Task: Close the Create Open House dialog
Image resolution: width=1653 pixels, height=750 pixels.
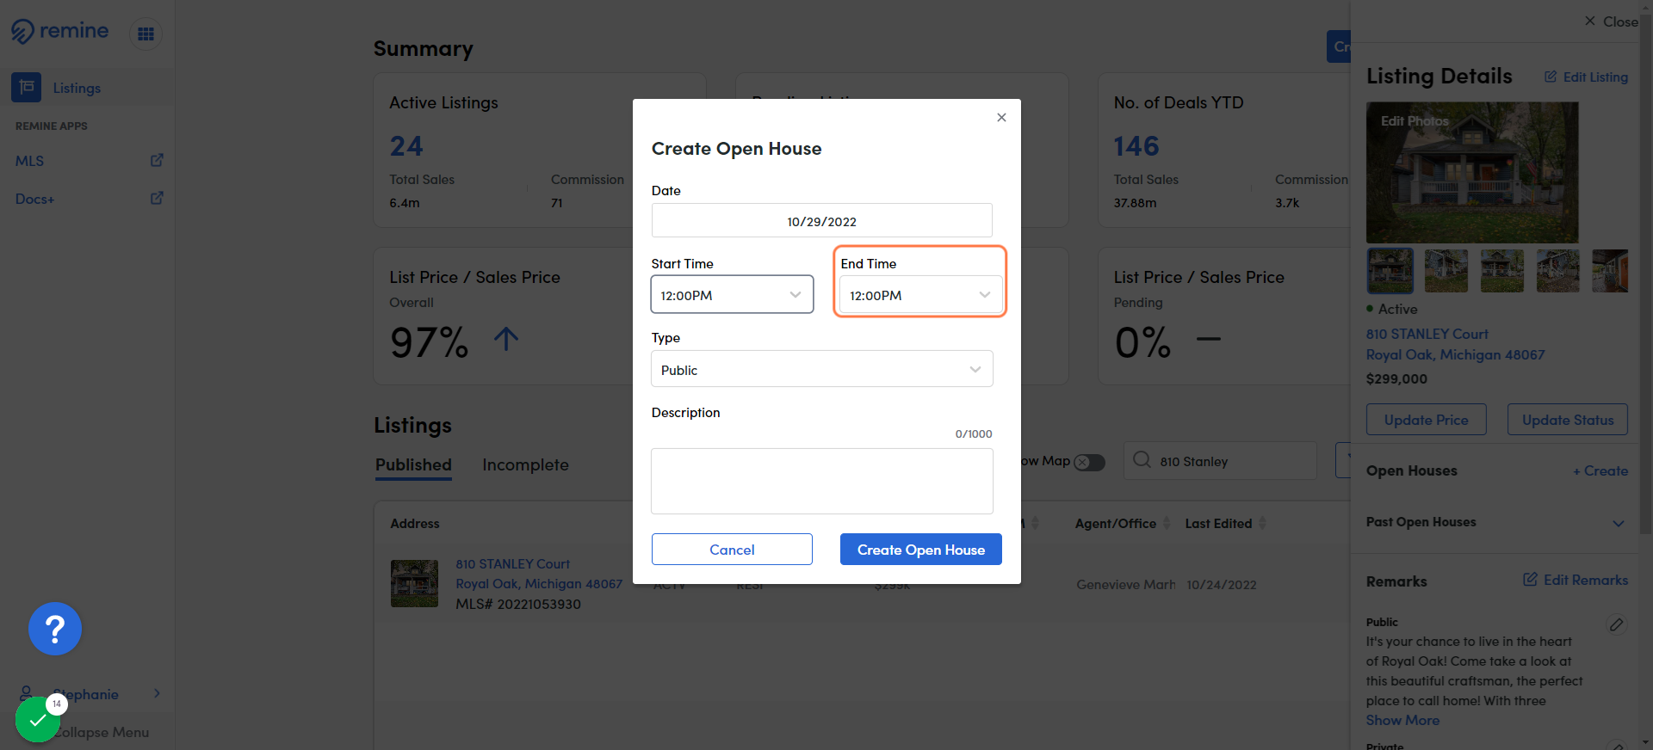Action: 1001,118
